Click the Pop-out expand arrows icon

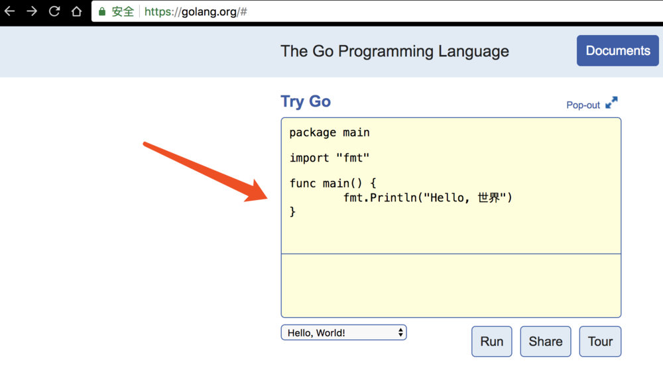(611, 103)
